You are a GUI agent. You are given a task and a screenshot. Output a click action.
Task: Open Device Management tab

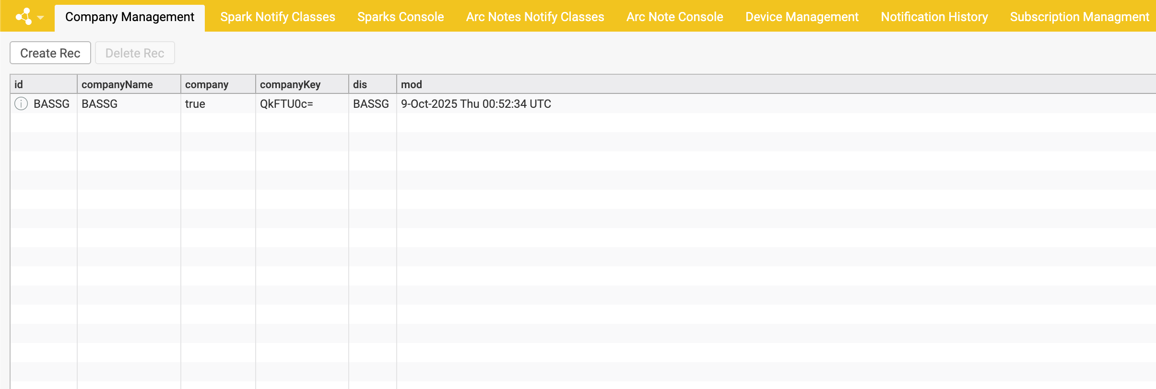pyautogui.click(x=802, y=17)
